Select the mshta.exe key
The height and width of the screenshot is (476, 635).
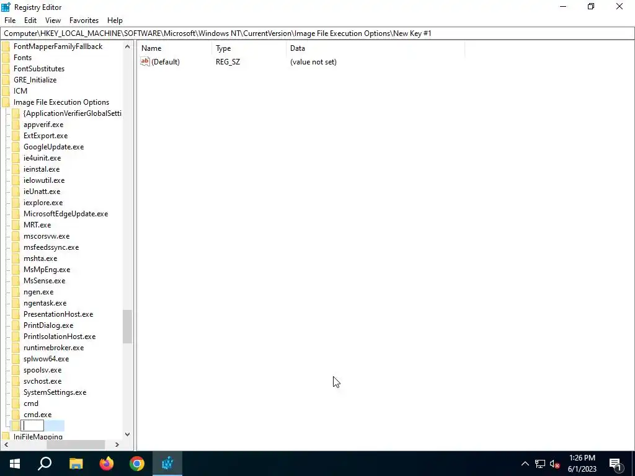pos(40,258)
